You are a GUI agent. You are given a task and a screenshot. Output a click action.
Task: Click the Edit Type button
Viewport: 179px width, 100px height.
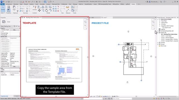click(x=17, y=26)
